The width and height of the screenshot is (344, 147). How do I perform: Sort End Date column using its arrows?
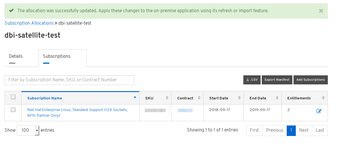277,98
